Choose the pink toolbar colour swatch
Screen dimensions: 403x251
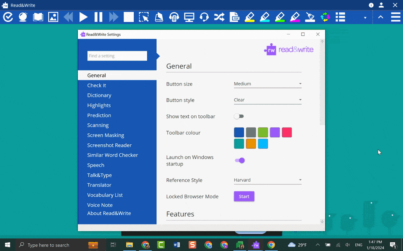[x=287, y=132]
